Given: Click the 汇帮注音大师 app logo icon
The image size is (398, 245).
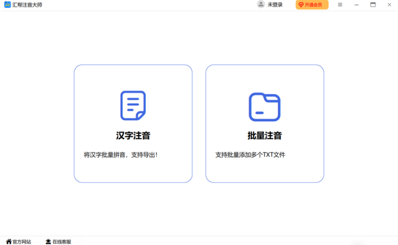Looking at the screenshot, I should pyautogui.click(x=7, y=5).
